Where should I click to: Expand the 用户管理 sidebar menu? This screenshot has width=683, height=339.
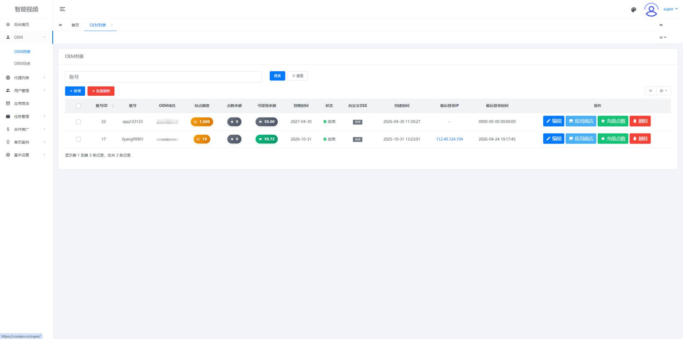tap(26, 90)
